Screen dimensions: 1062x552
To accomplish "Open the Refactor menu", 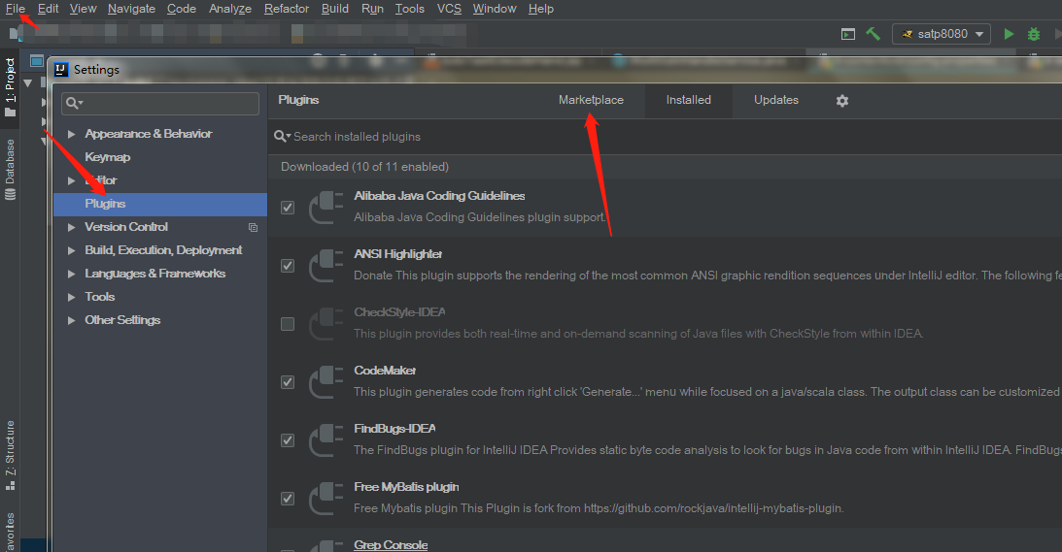I will (x=287, y=9).
